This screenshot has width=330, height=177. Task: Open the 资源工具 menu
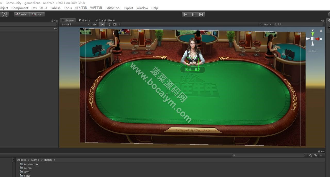point(96,8)
